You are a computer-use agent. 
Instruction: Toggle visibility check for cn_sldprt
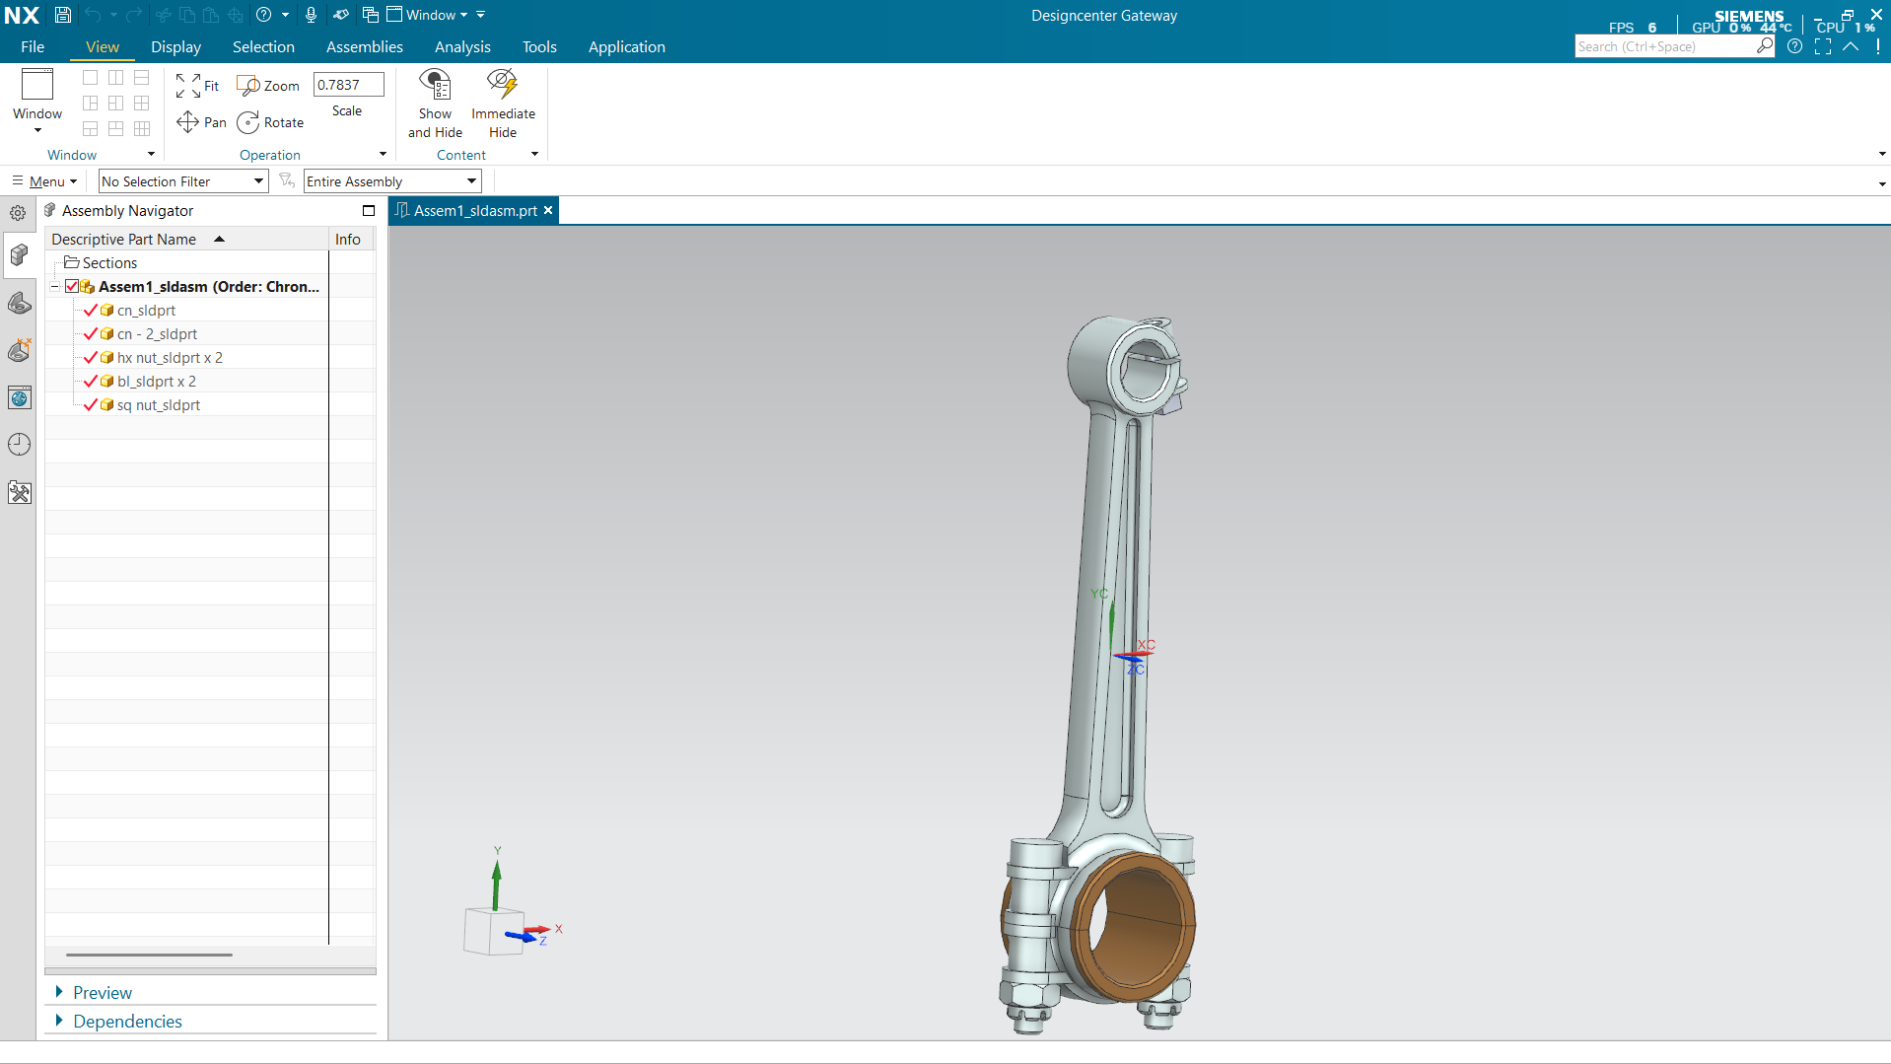click(x=91, y=311)
